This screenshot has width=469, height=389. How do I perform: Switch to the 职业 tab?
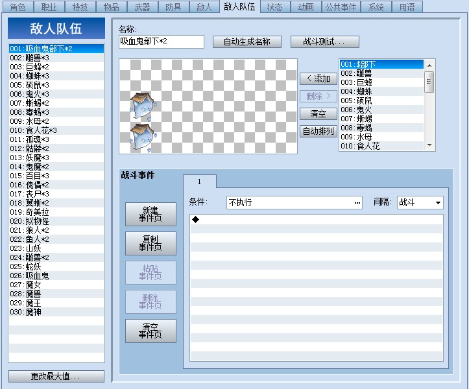[x=49, y=7]
